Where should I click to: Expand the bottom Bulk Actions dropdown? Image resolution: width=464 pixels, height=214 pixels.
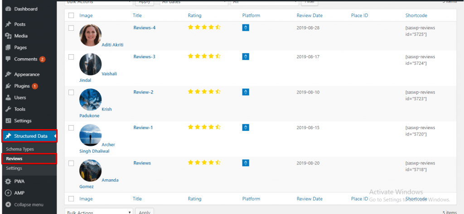[x=99, y=211]
